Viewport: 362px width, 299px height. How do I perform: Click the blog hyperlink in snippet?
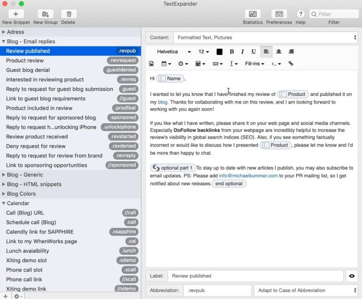click(163, 102)
